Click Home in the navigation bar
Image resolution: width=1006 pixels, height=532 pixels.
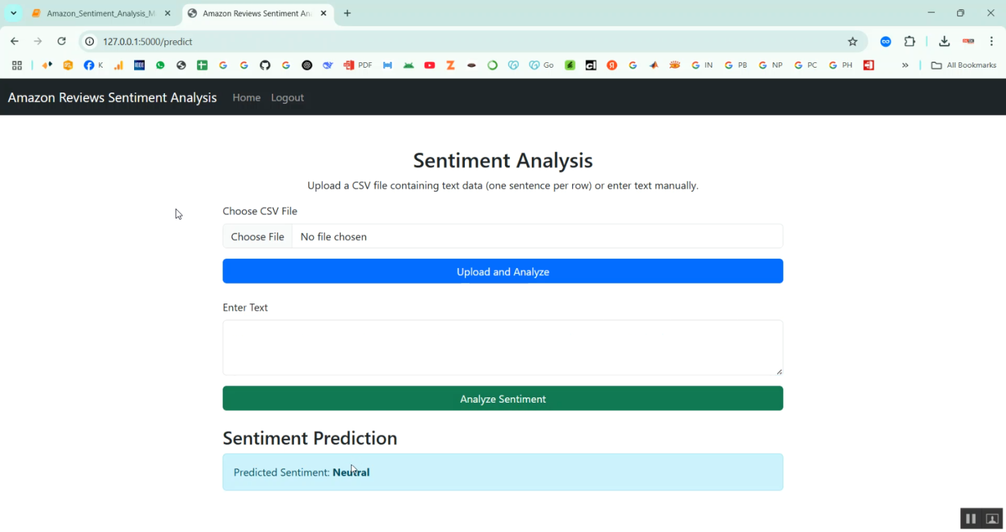246,97
